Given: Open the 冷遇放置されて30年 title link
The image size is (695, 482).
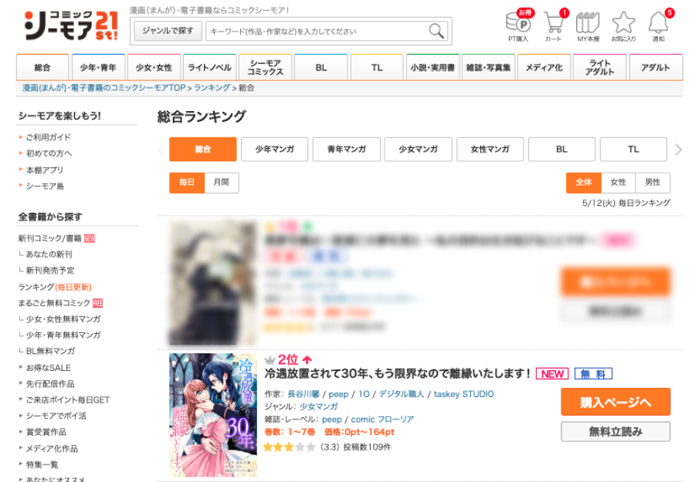Looking at the screenshot, I should point(397,374).
